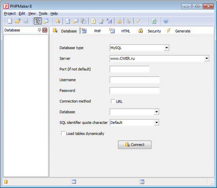217x188 pixels.
Task: Close the Database side panel
Action: pyautogui.click(x=45, y=30)
